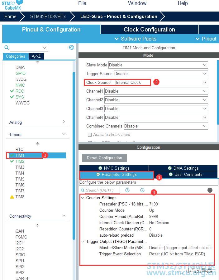
Task: Select RTC in the Timers list
Action: [19, 149]
